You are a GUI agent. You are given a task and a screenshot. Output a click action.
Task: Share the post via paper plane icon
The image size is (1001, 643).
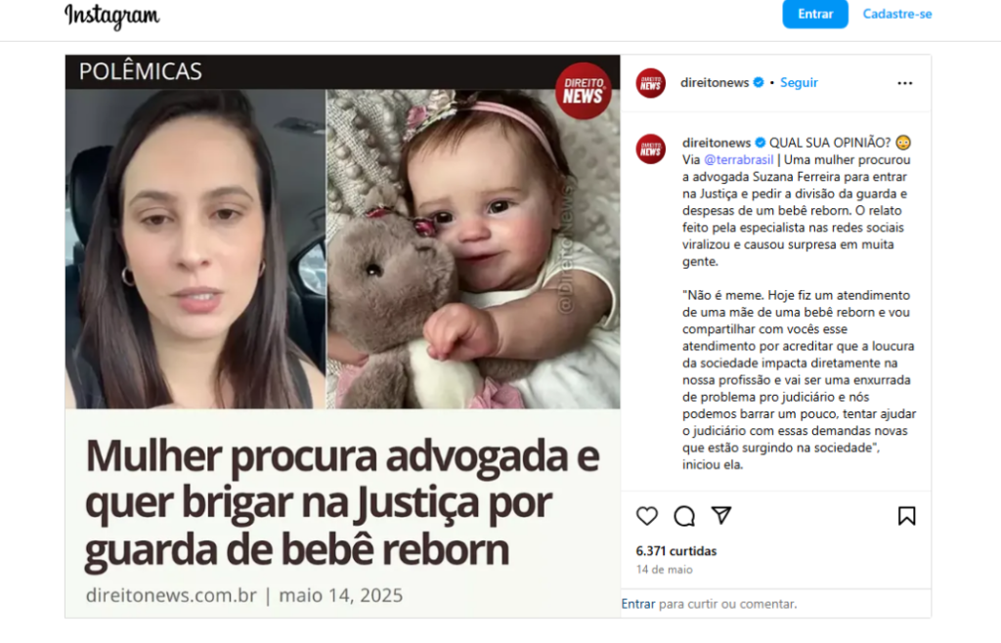(721, 515)
